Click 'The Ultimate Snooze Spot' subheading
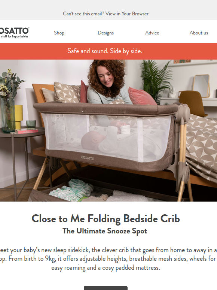Viewport: 217px width, 290px height. (105, 231)
